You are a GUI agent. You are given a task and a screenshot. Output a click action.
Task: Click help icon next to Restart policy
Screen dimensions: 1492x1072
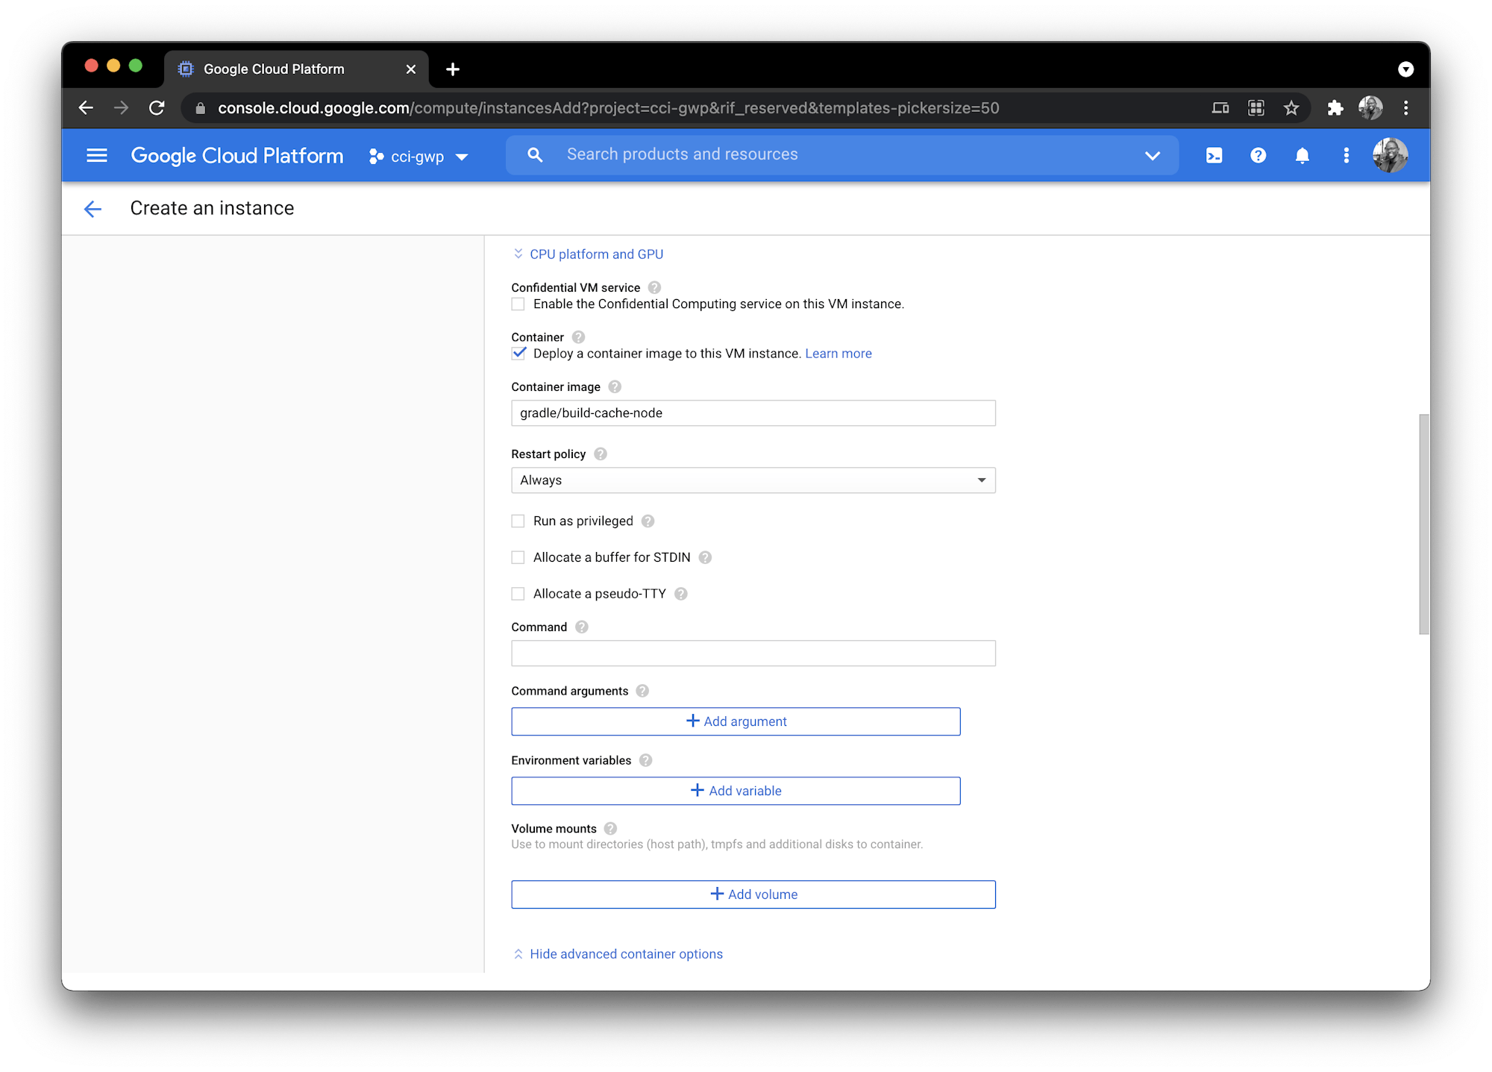click(601, 454)
